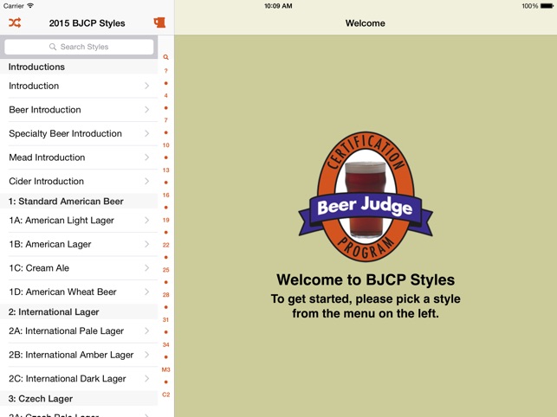Screen dimensions: 557x417
Task: Tap the battery icon in status bar
Action: [547, 6]
